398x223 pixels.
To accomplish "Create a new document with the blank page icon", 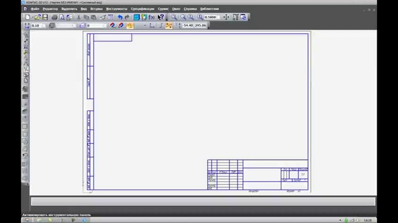I will pyautogui.click(x=27, y=17).
